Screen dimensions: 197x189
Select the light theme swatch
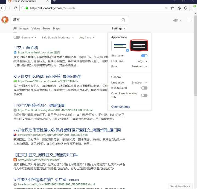tap(120, 46)
